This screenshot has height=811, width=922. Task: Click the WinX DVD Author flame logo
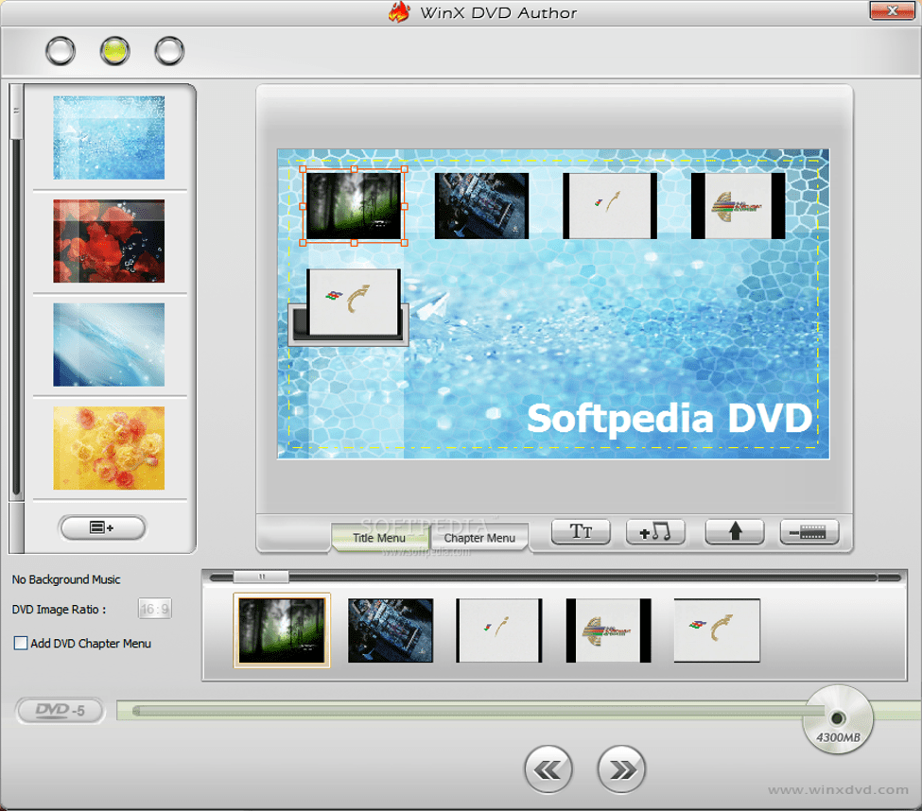[399, 12]
